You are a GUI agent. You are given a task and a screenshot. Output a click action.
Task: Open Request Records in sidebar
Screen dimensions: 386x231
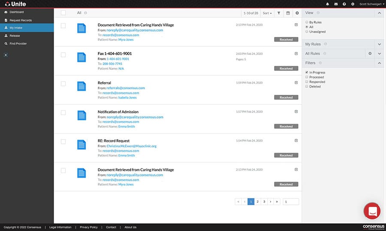[x=27, y=20]
